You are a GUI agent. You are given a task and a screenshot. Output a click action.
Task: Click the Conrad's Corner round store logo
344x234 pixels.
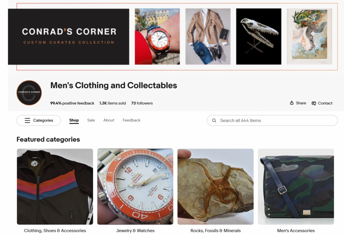29,93
